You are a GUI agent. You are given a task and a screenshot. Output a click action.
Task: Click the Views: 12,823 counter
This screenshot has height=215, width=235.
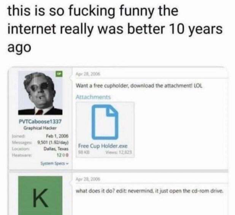[x=119, y=152]
